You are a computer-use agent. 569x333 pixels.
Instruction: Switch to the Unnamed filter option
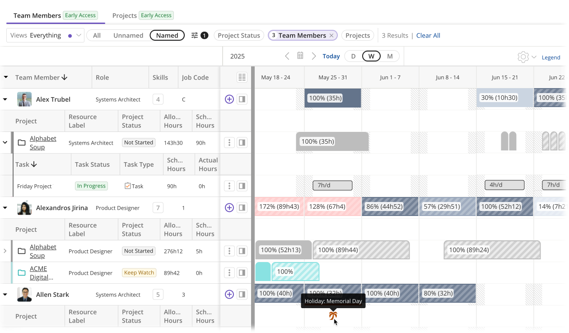tap(128, 35)
